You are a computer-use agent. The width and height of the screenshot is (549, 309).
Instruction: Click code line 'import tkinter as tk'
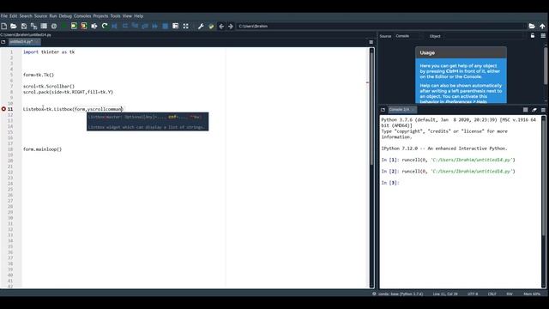coord(49,51)
